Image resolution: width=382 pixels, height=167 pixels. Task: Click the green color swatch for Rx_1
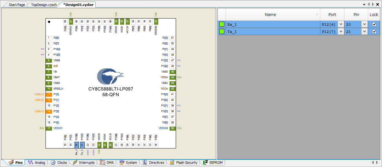(x=222, y=24)
